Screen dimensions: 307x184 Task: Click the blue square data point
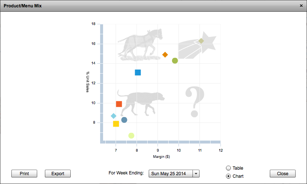click(x=138, y=72)
